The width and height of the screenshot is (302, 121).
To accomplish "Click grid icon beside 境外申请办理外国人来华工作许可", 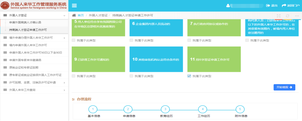I will (5, 38).
